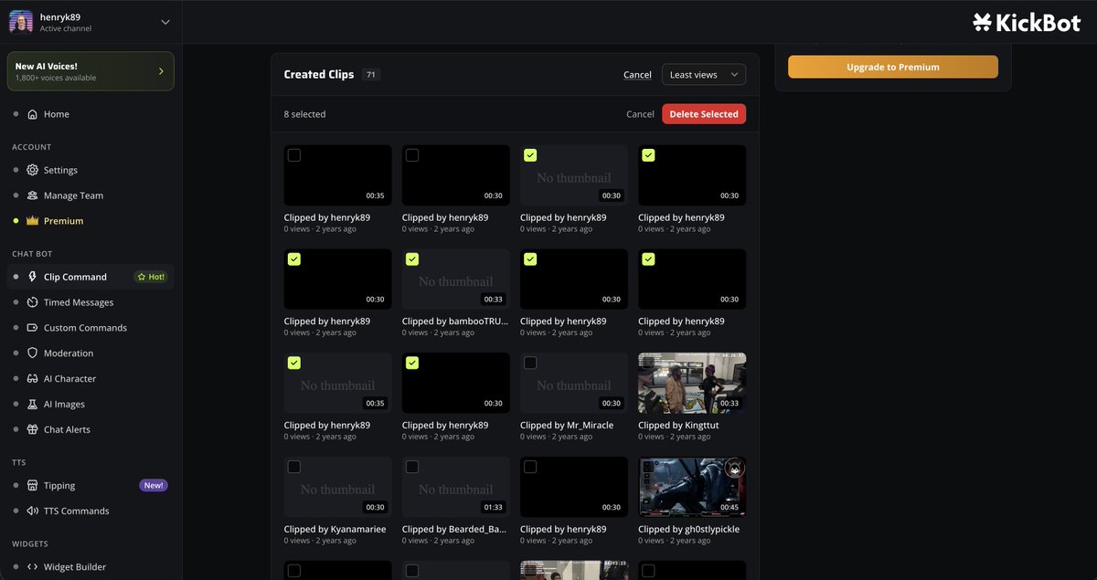This screenshot has height=580, width=1097.
Task: Click the Widget Builder code brackets icon
Action: [33, 567]
